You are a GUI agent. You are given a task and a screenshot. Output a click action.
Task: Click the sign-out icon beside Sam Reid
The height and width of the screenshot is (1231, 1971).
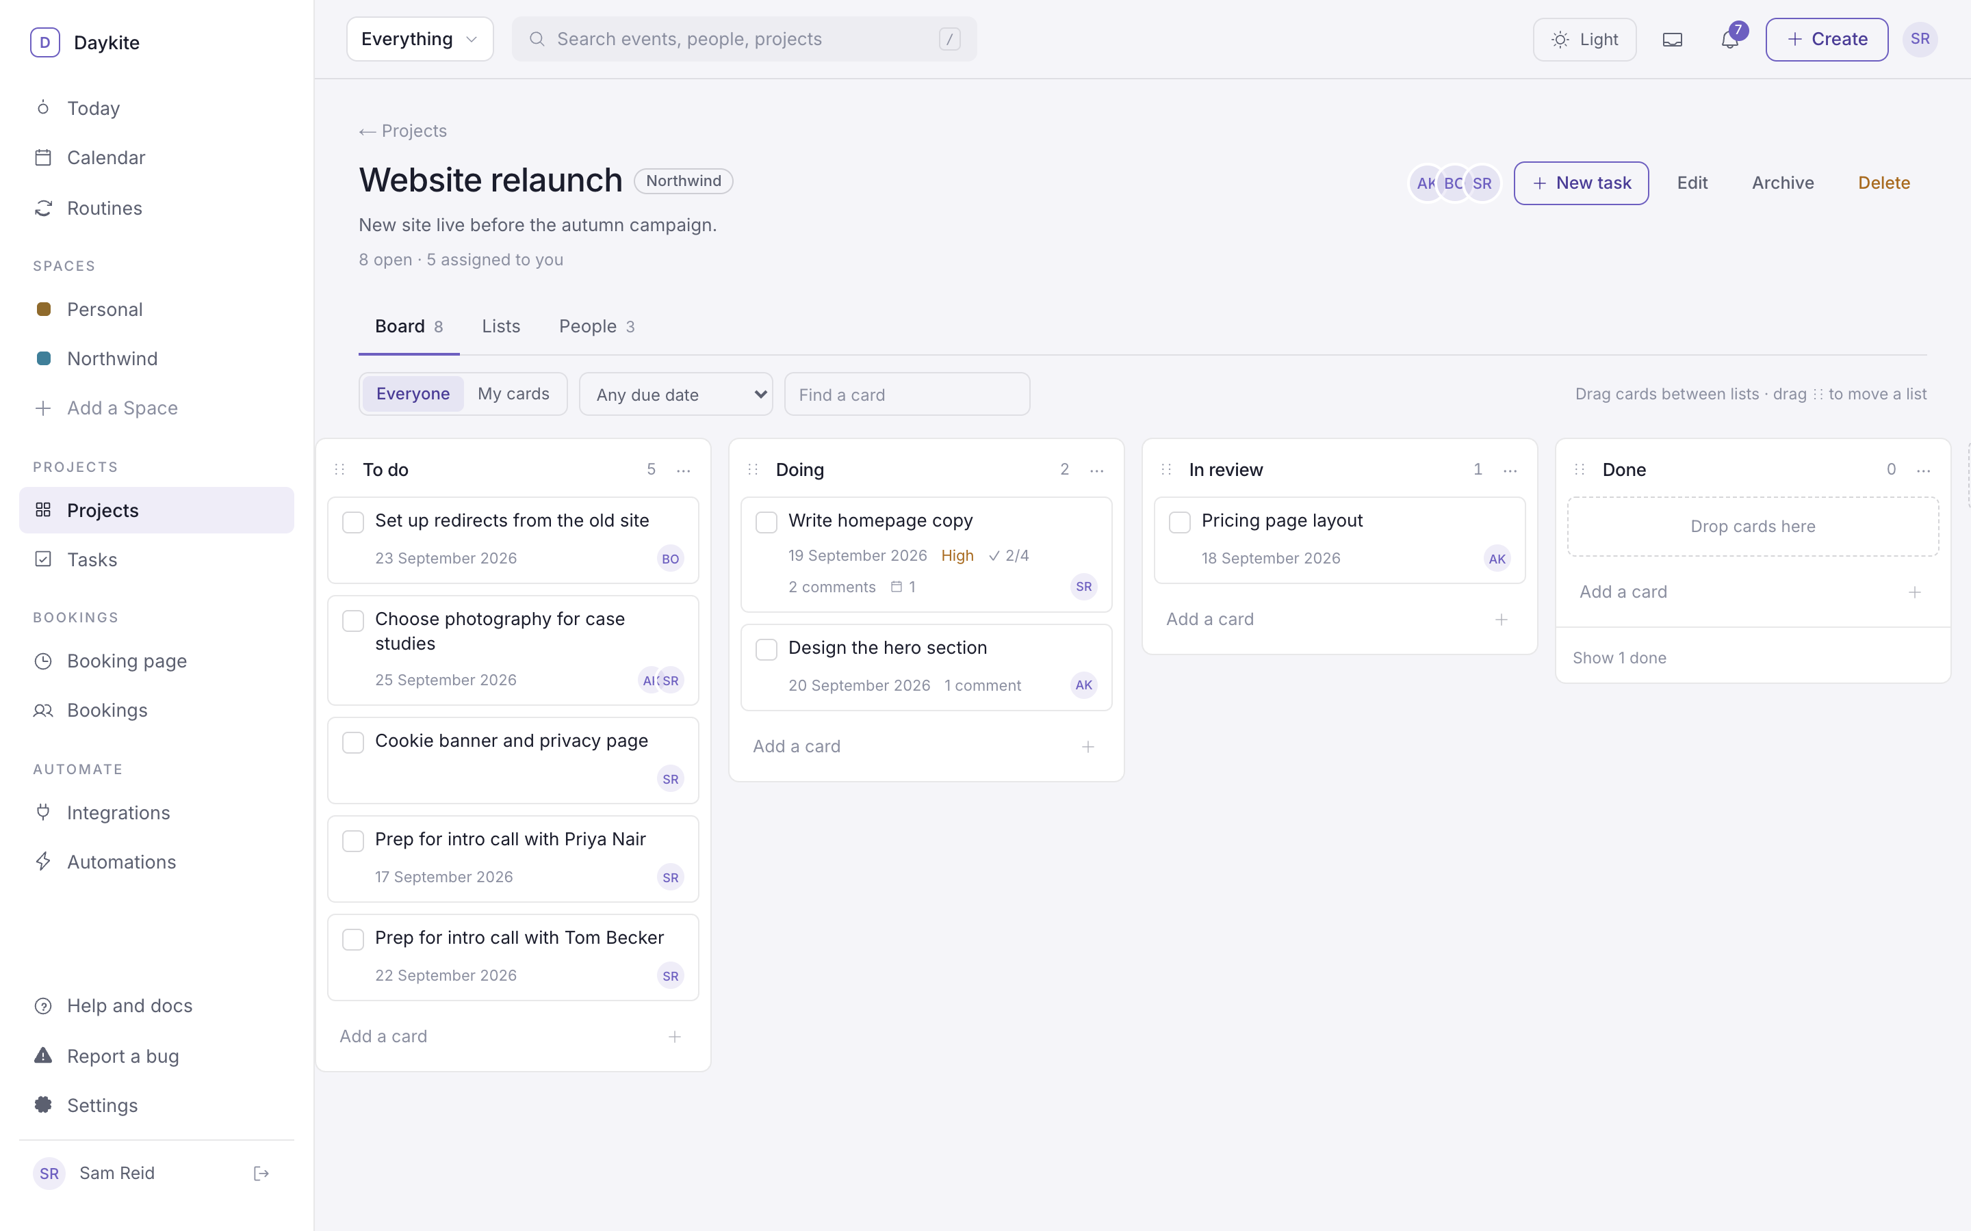[261, 1173]
